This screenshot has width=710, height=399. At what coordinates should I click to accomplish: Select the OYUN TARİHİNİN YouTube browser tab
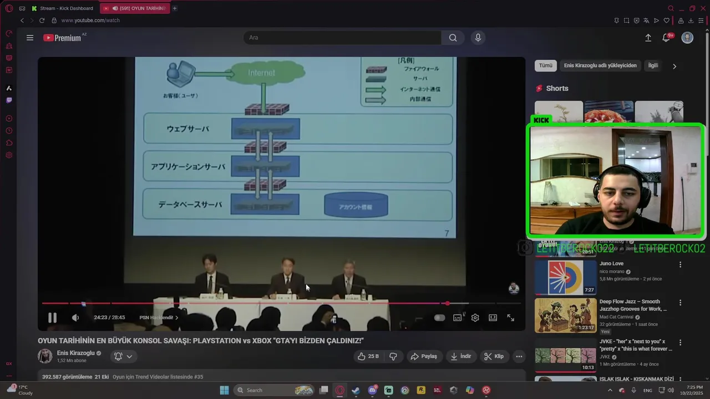[135, 8]
